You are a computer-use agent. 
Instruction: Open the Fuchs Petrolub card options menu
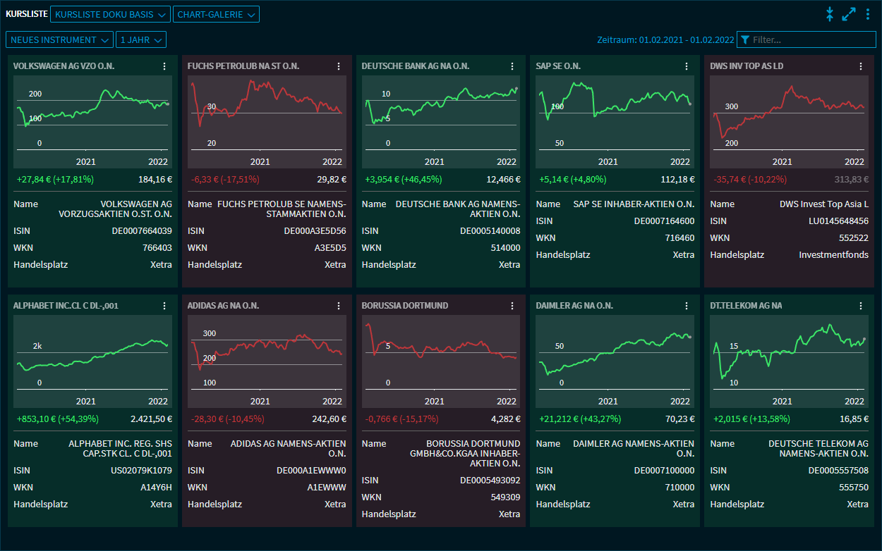pos(339,66)
